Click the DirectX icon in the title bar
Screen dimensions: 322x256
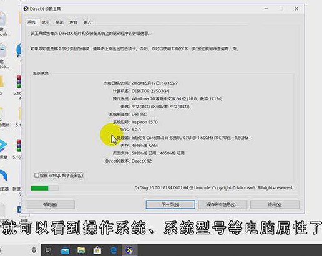point(26,9)
